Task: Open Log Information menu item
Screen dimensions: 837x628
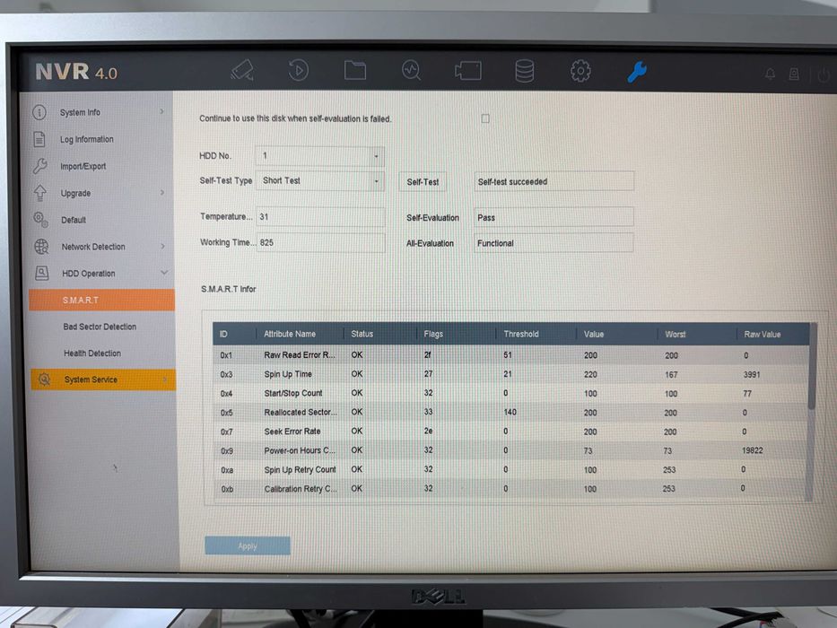Action: pyautogui.click(x=86, y=139)
